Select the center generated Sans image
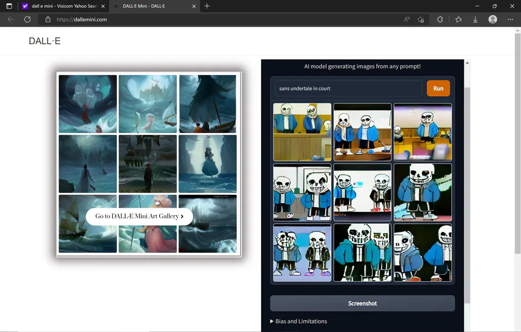Image resolution: width=521 pixels, height=332 pixels. 362,192
